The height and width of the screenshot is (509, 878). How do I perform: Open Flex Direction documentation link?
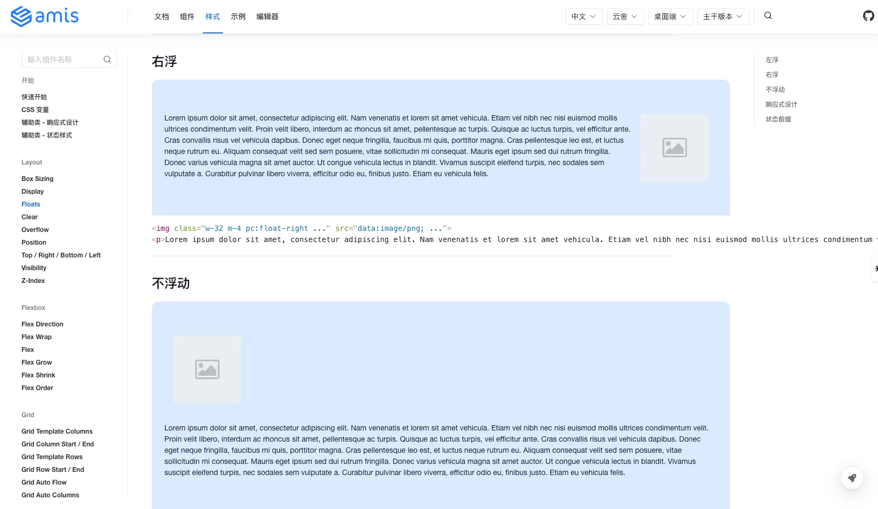pyautogui.click(x=42, y=324)
